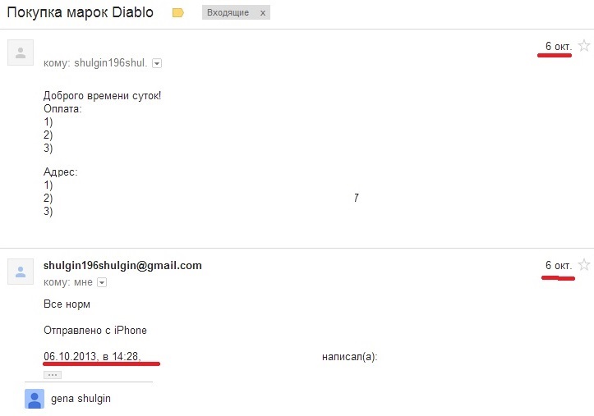Screen dimensions: 594x416
Task: Click the yellow importance marker tag icon
Action: (x=178, y=13)
